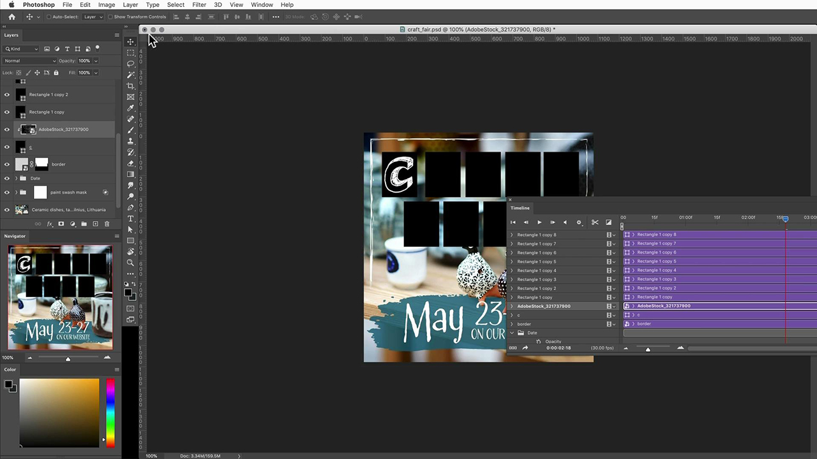817x459 pixels.
Task: Click the Navigator preview thumbnail
Action: coord(60,297)
